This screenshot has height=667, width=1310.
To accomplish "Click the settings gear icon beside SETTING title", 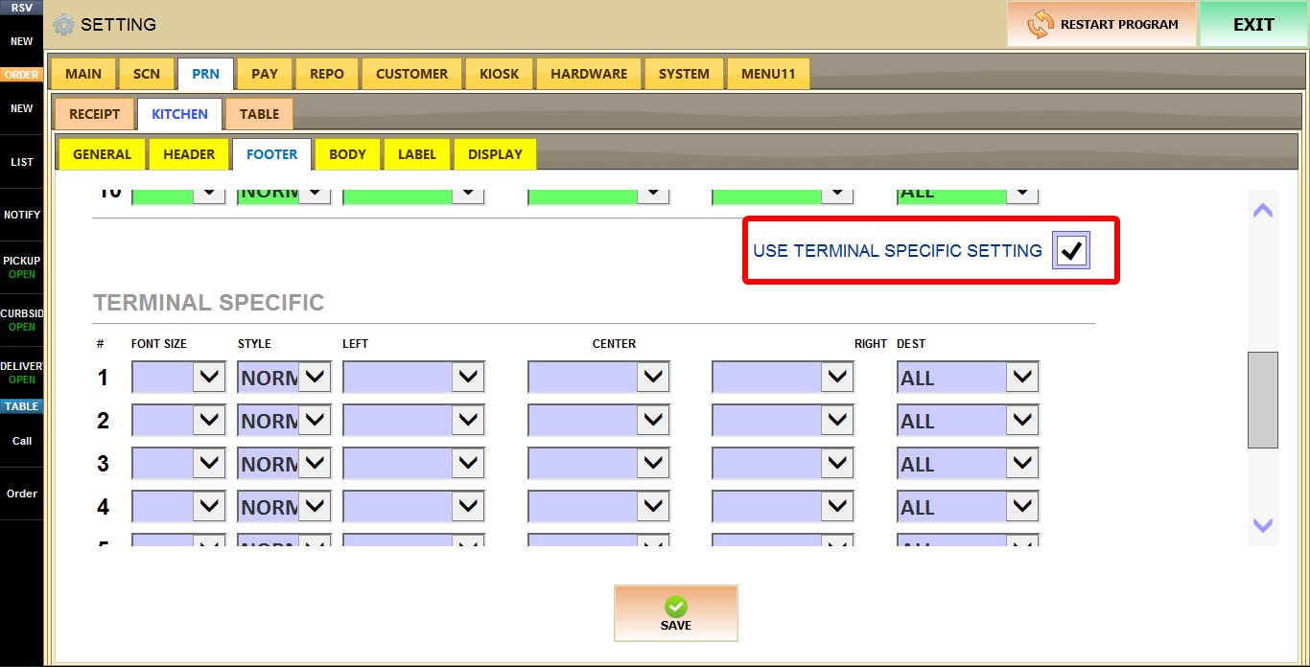I will 63,24.
